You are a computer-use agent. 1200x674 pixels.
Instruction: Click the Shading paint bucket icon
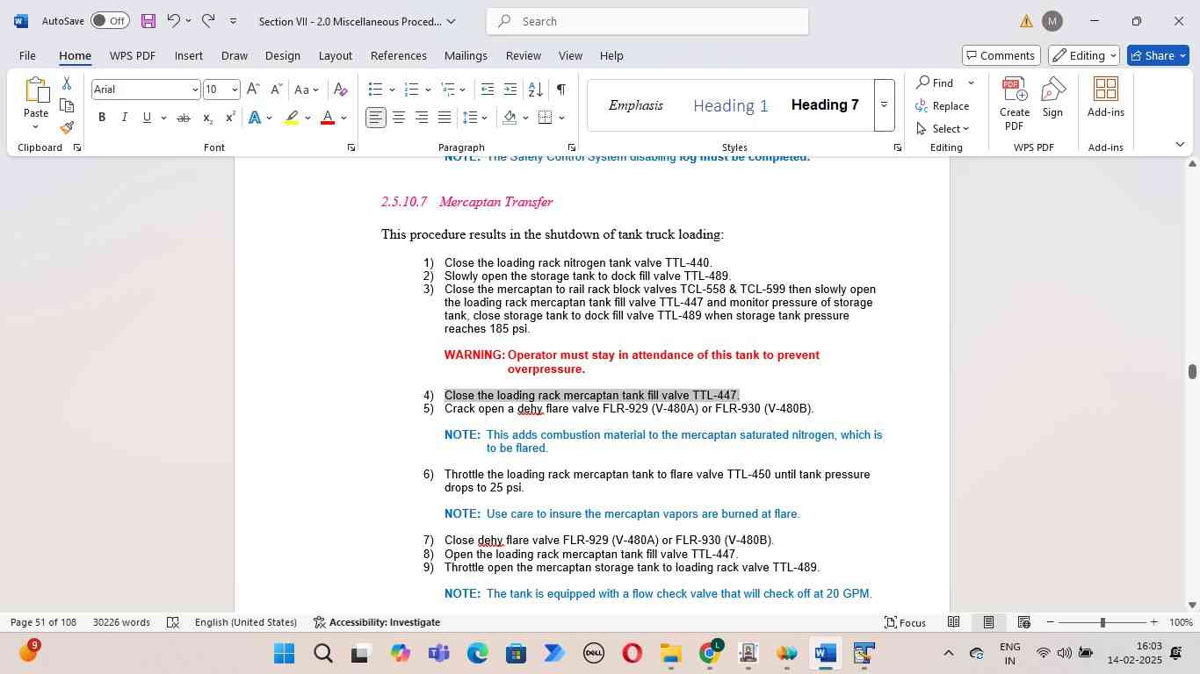pos(510,118)
